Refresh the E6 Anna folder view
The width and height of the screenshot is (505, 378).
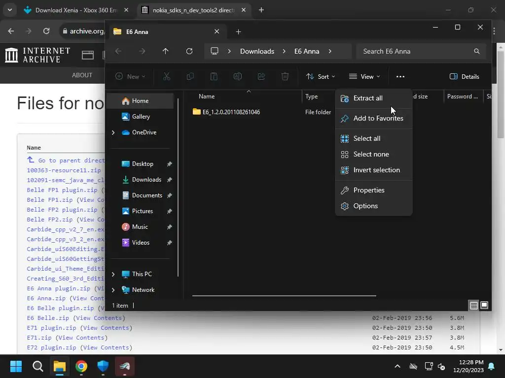pyautogui.click(x=189, y=51)
